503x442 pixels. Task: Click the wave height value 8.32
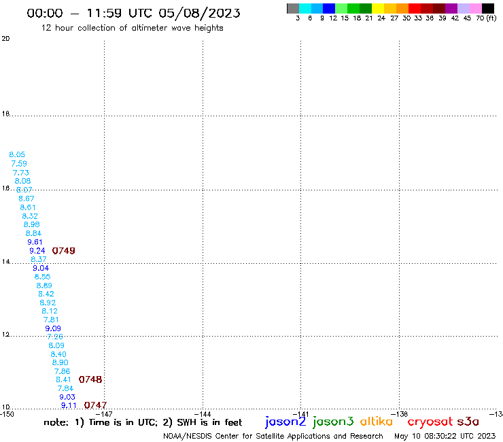point(30,216)
